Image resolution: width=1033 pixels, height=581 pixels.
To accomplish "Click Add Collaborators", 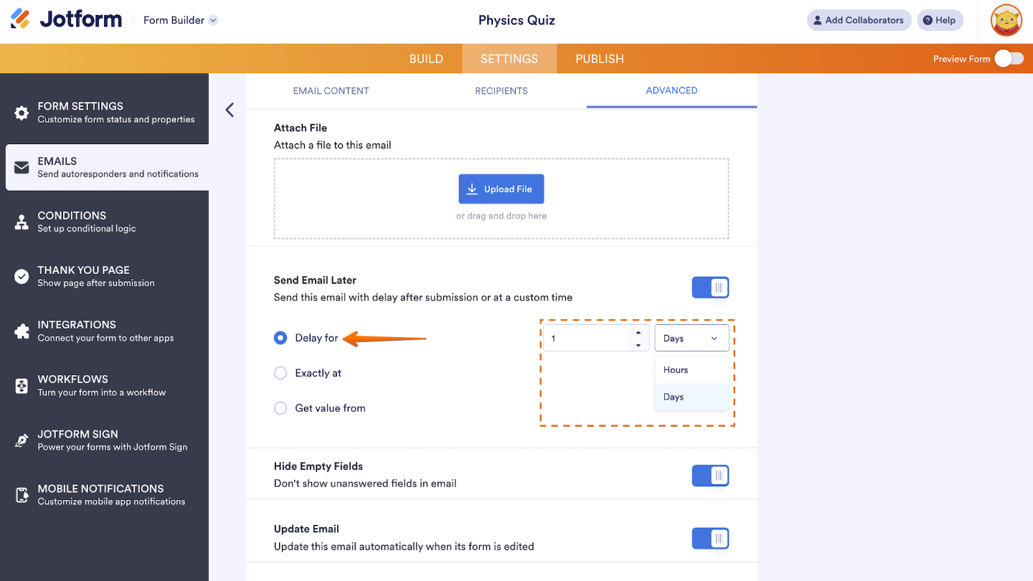I will click(x=859, y=20).
